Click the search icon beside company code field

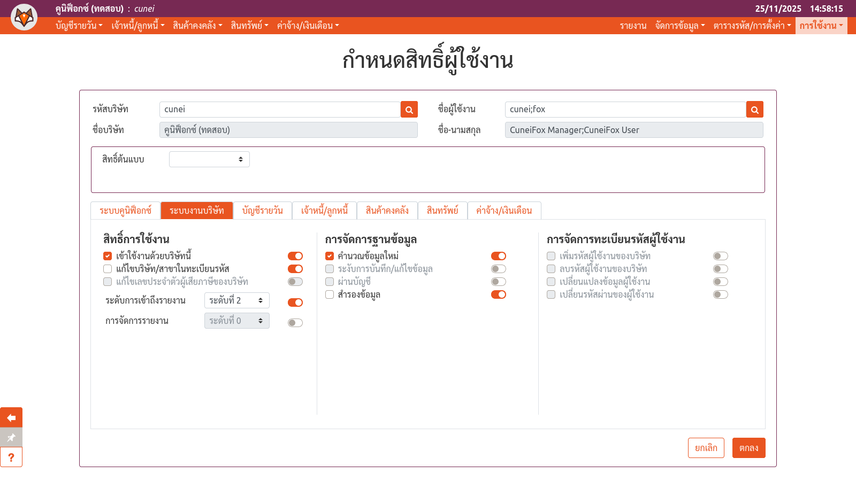point(409,110)
